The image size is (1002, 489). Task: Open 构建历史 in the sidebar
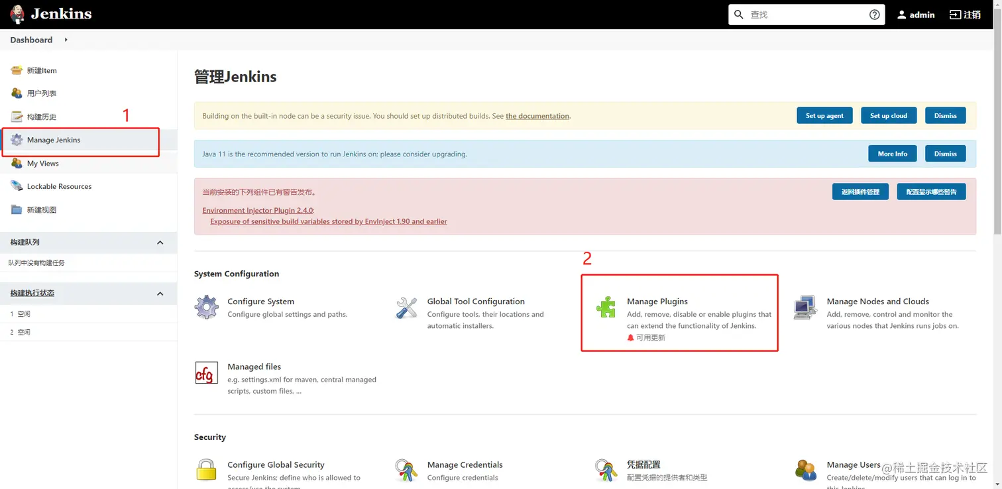tap(42, 117)
